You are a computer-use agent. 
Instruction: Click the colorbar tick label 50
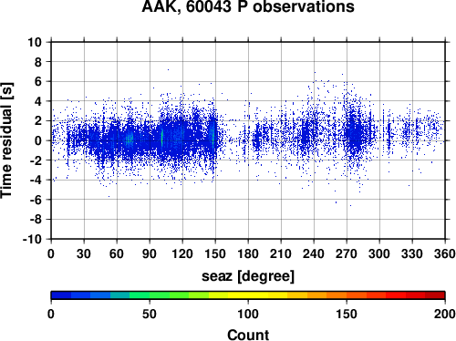coord(150,314)
